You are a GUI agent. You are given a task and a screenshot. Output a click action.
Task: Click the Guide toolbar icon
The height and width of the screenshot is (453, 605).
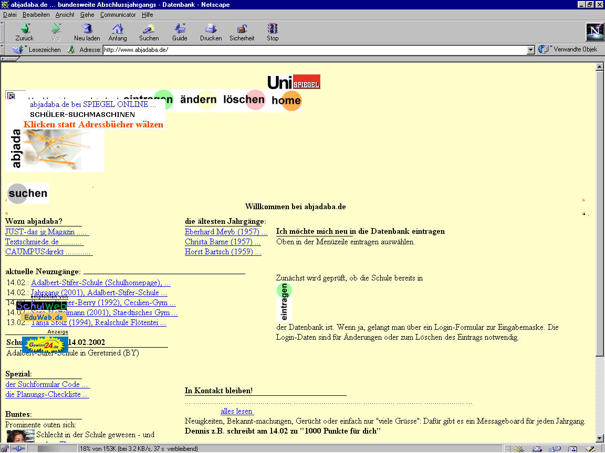[180, 29]
